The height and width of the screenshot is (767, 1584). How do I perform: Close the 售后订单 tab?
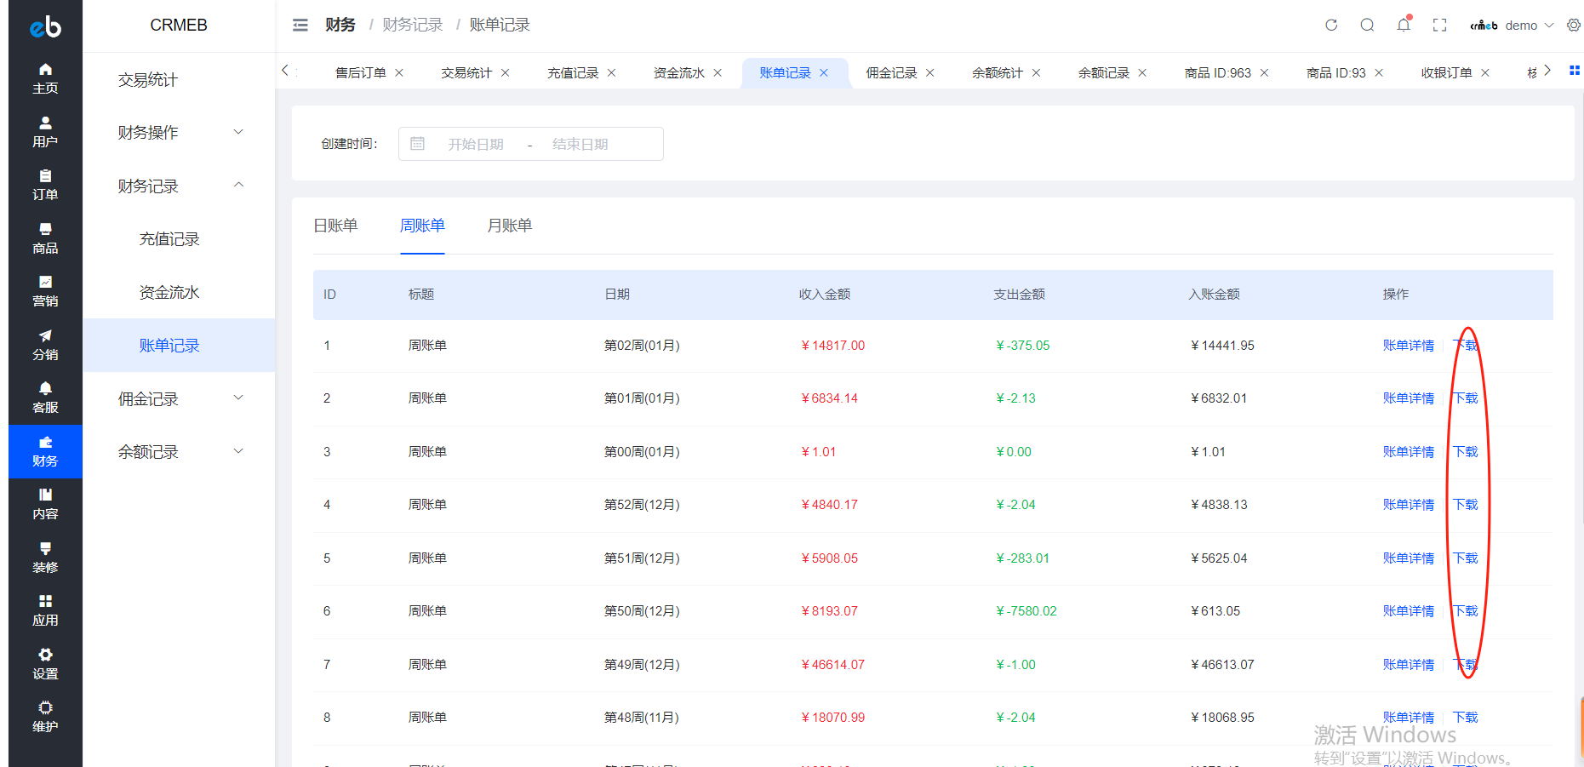pos(399,73)
